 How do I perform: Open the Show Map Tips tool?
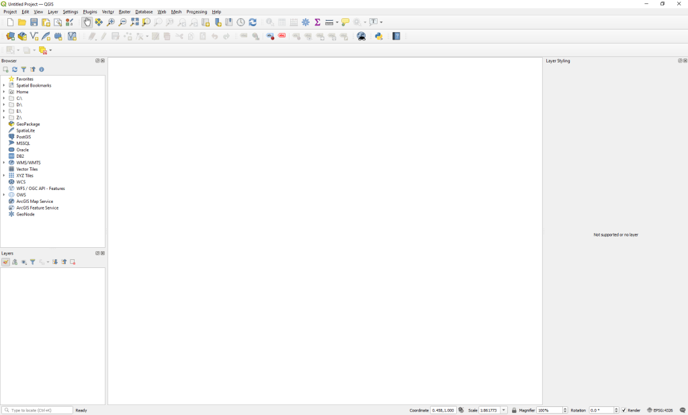pyautogui.click(x=344, y=21)
